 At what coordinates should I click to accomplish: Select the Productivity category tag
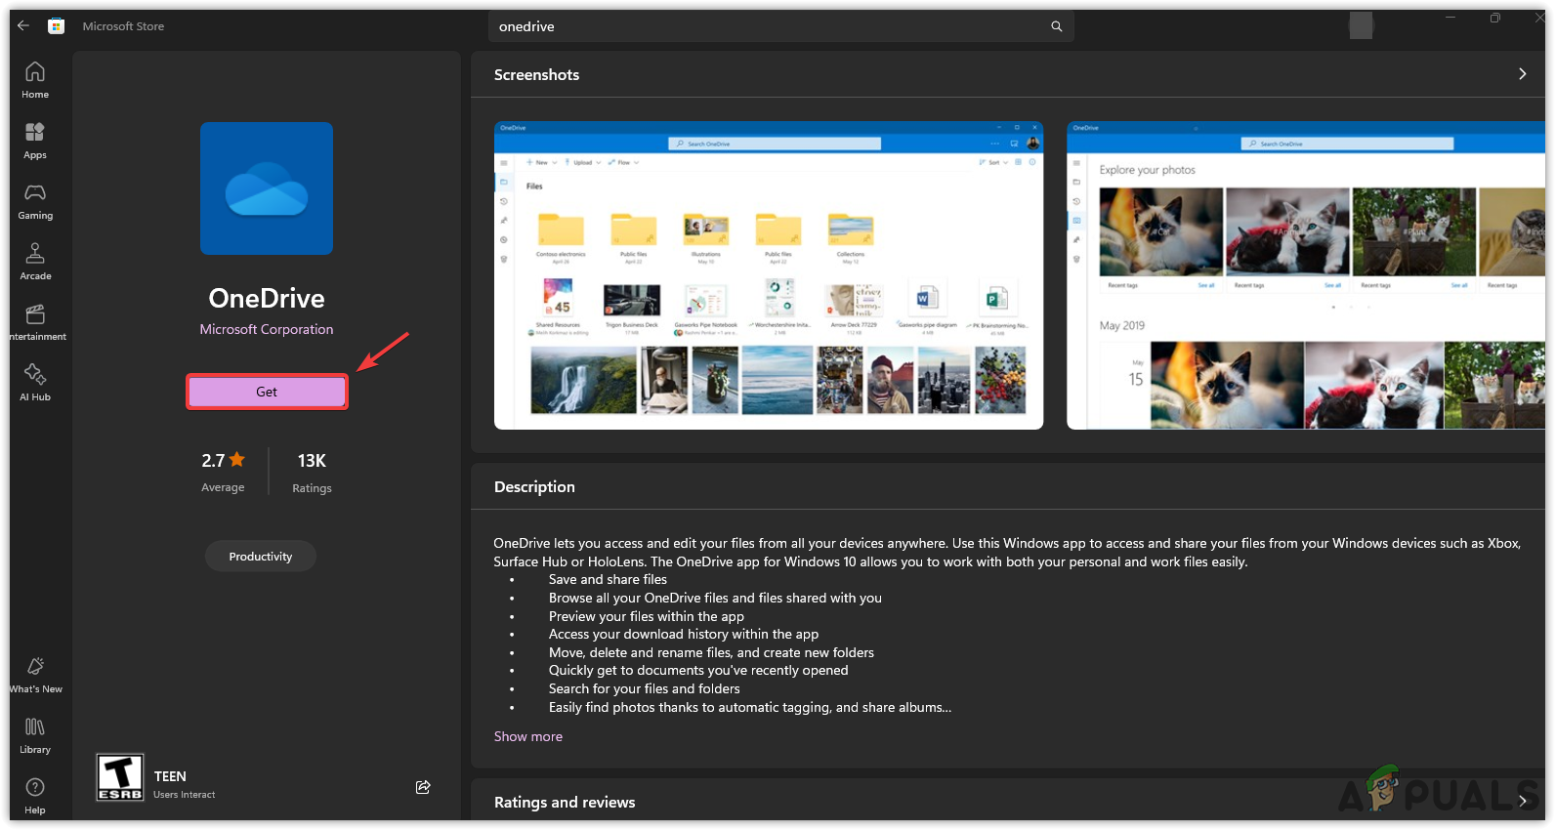click(260, 557)
